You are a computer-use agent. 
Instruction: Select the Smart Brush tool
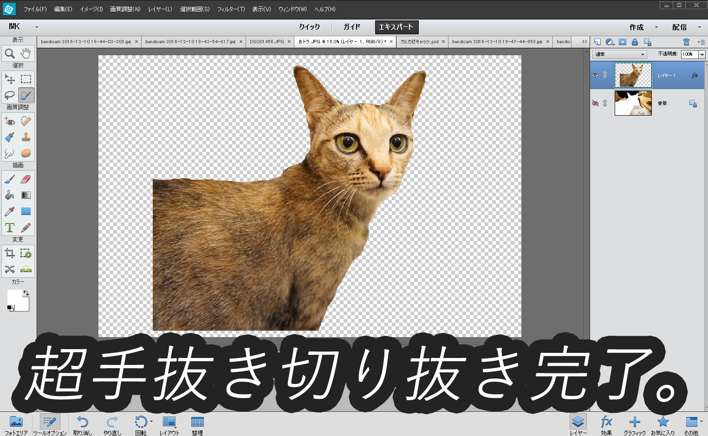pos(10,137)
